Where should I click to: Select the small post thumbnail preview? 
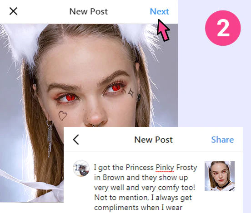click(x=220, y=176)
